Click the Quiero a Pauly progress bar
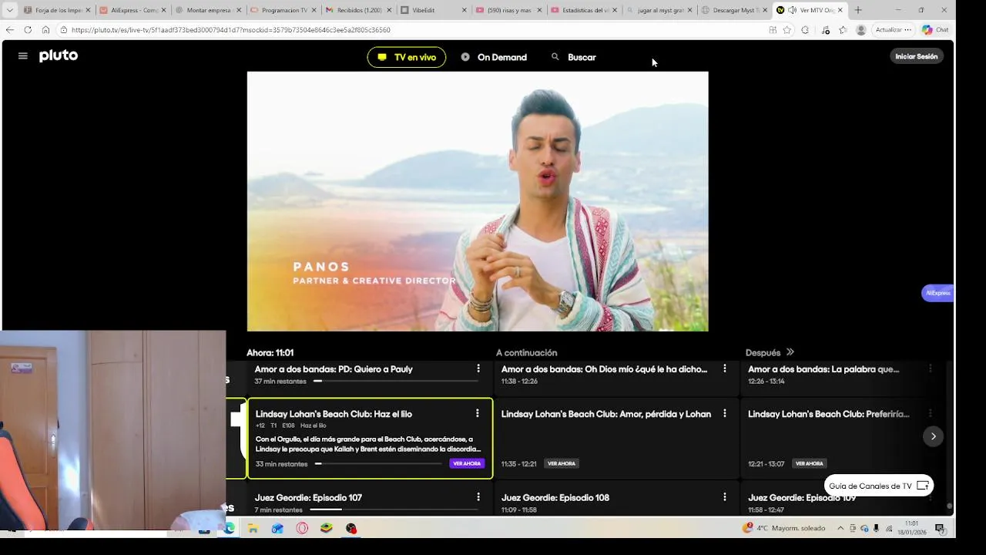 [396, 381]
